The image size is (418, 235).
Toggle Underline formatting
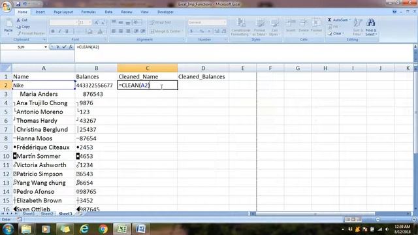[x=67, y=31]
